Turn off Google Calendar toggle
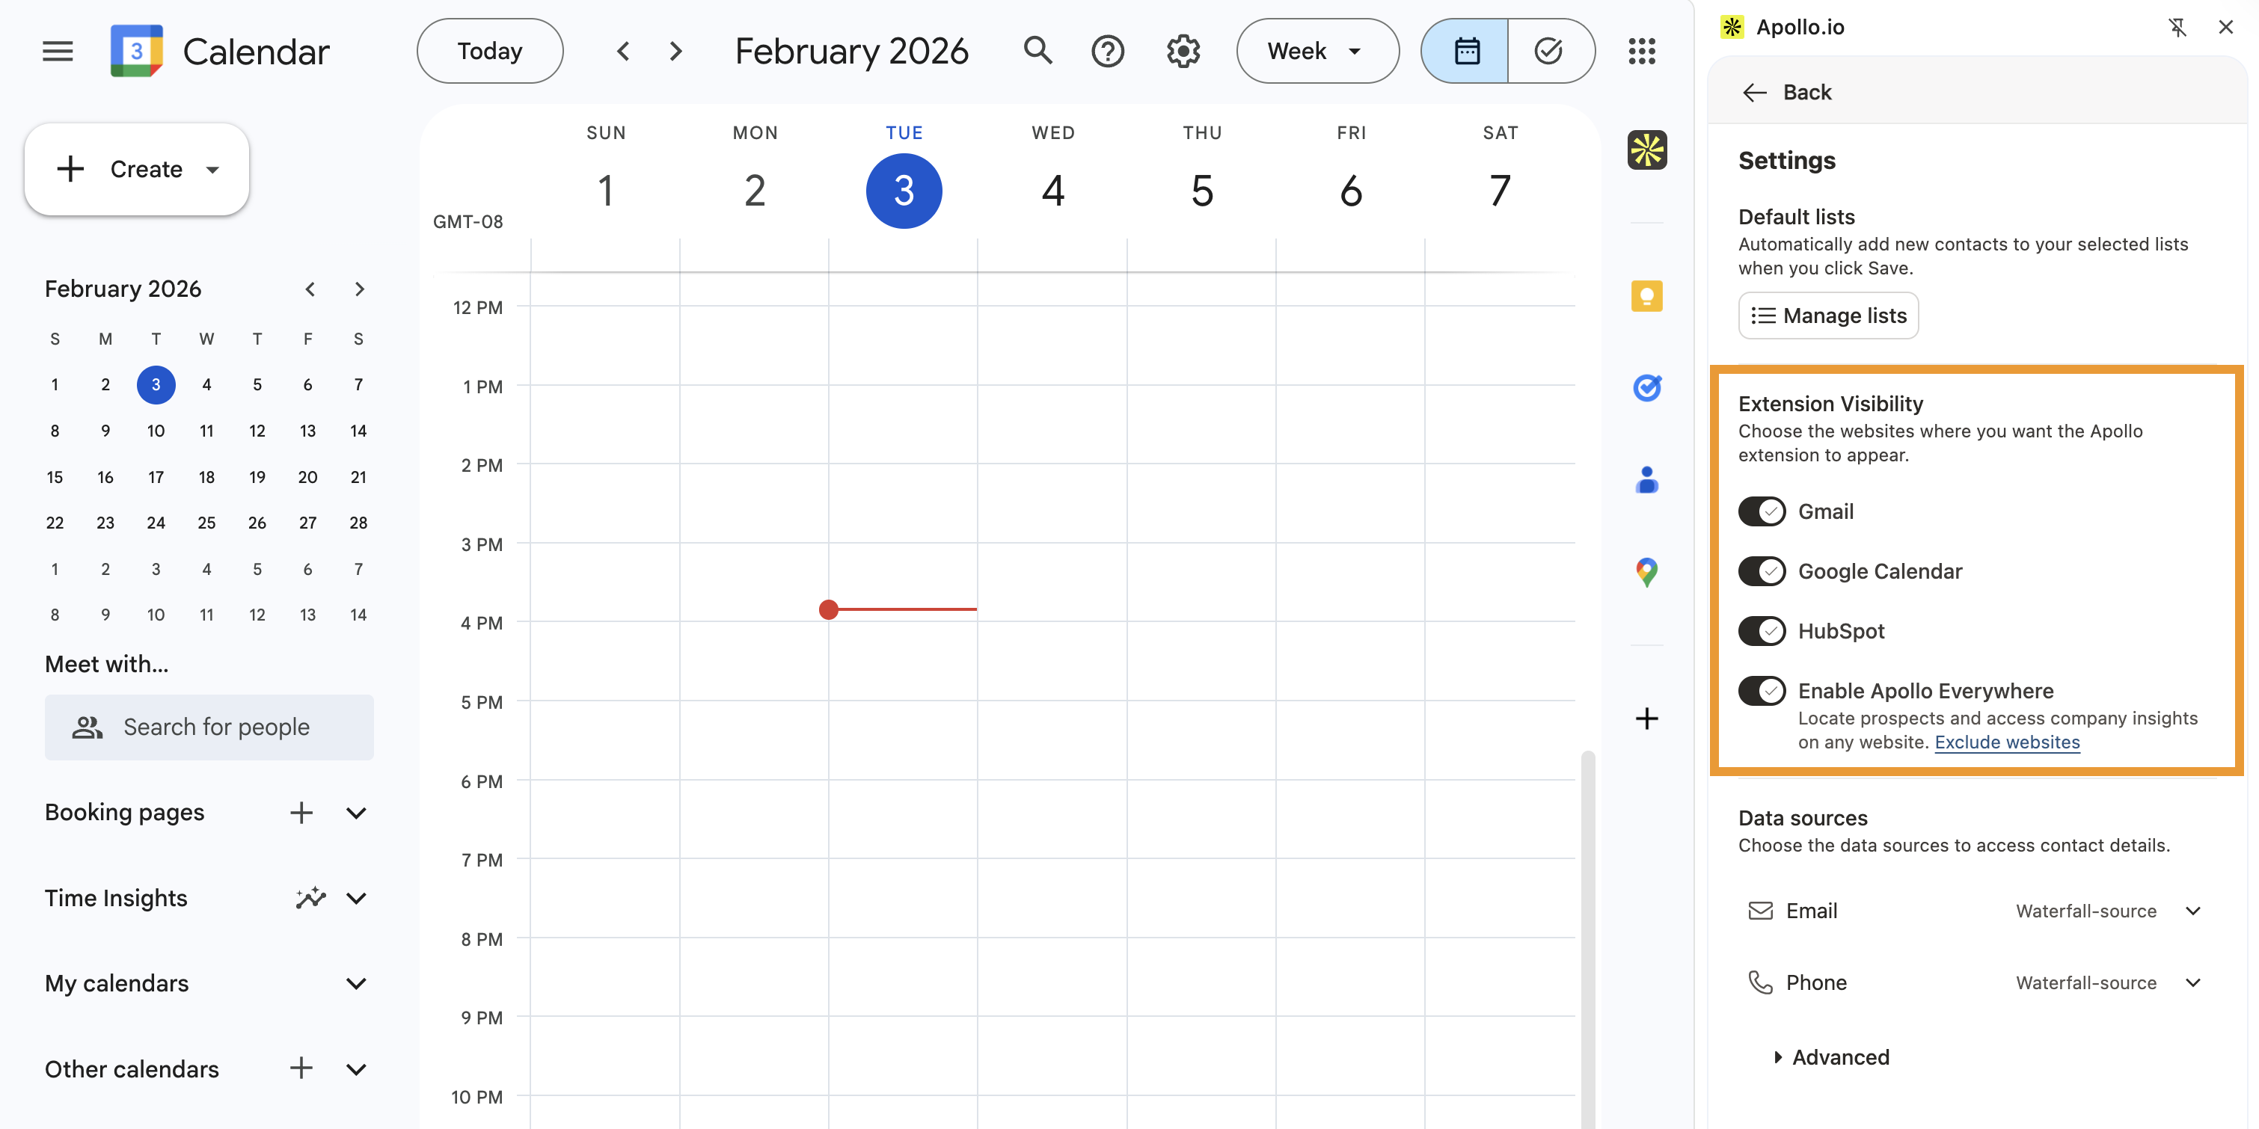 [1761, 571]
